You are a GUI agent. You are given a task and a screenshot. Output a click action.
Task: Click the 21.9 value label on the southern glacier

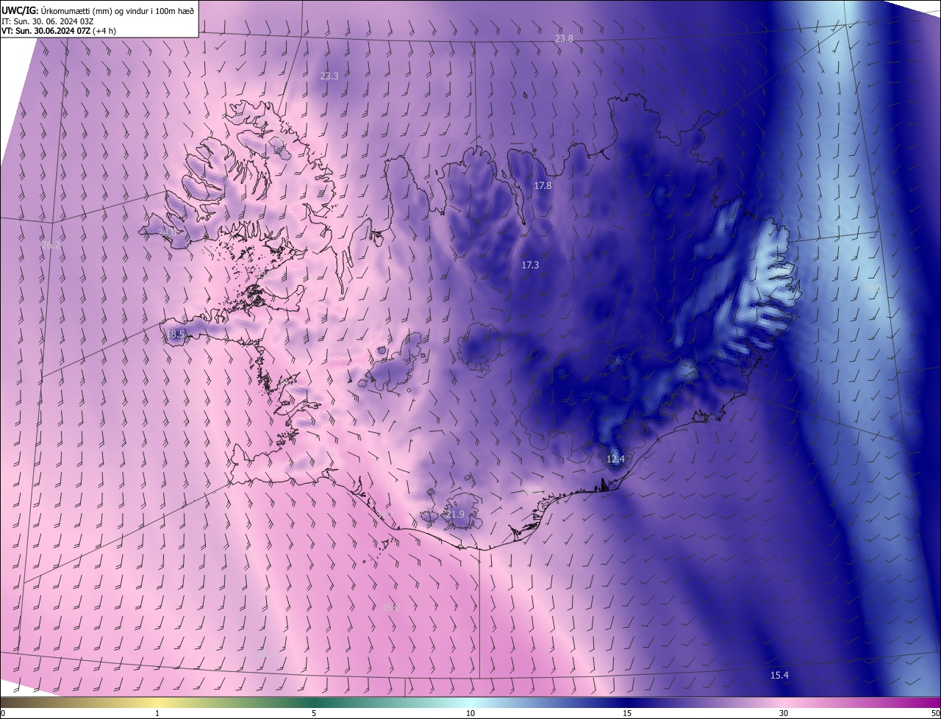pos(455,514)
